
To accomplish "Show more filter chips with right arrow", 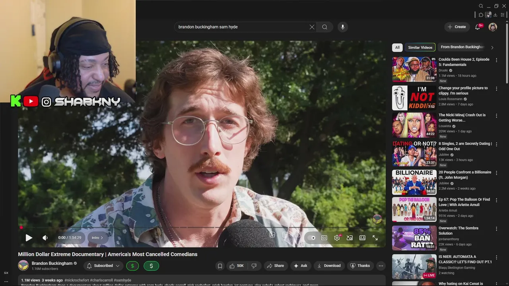I will pyautogui.click(x=492, y=47).
